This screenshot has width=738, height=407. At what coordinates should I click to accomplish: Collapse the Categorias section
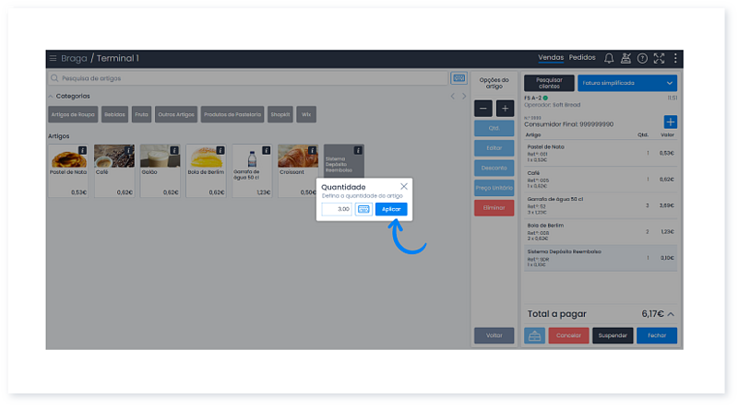(51, 96)
